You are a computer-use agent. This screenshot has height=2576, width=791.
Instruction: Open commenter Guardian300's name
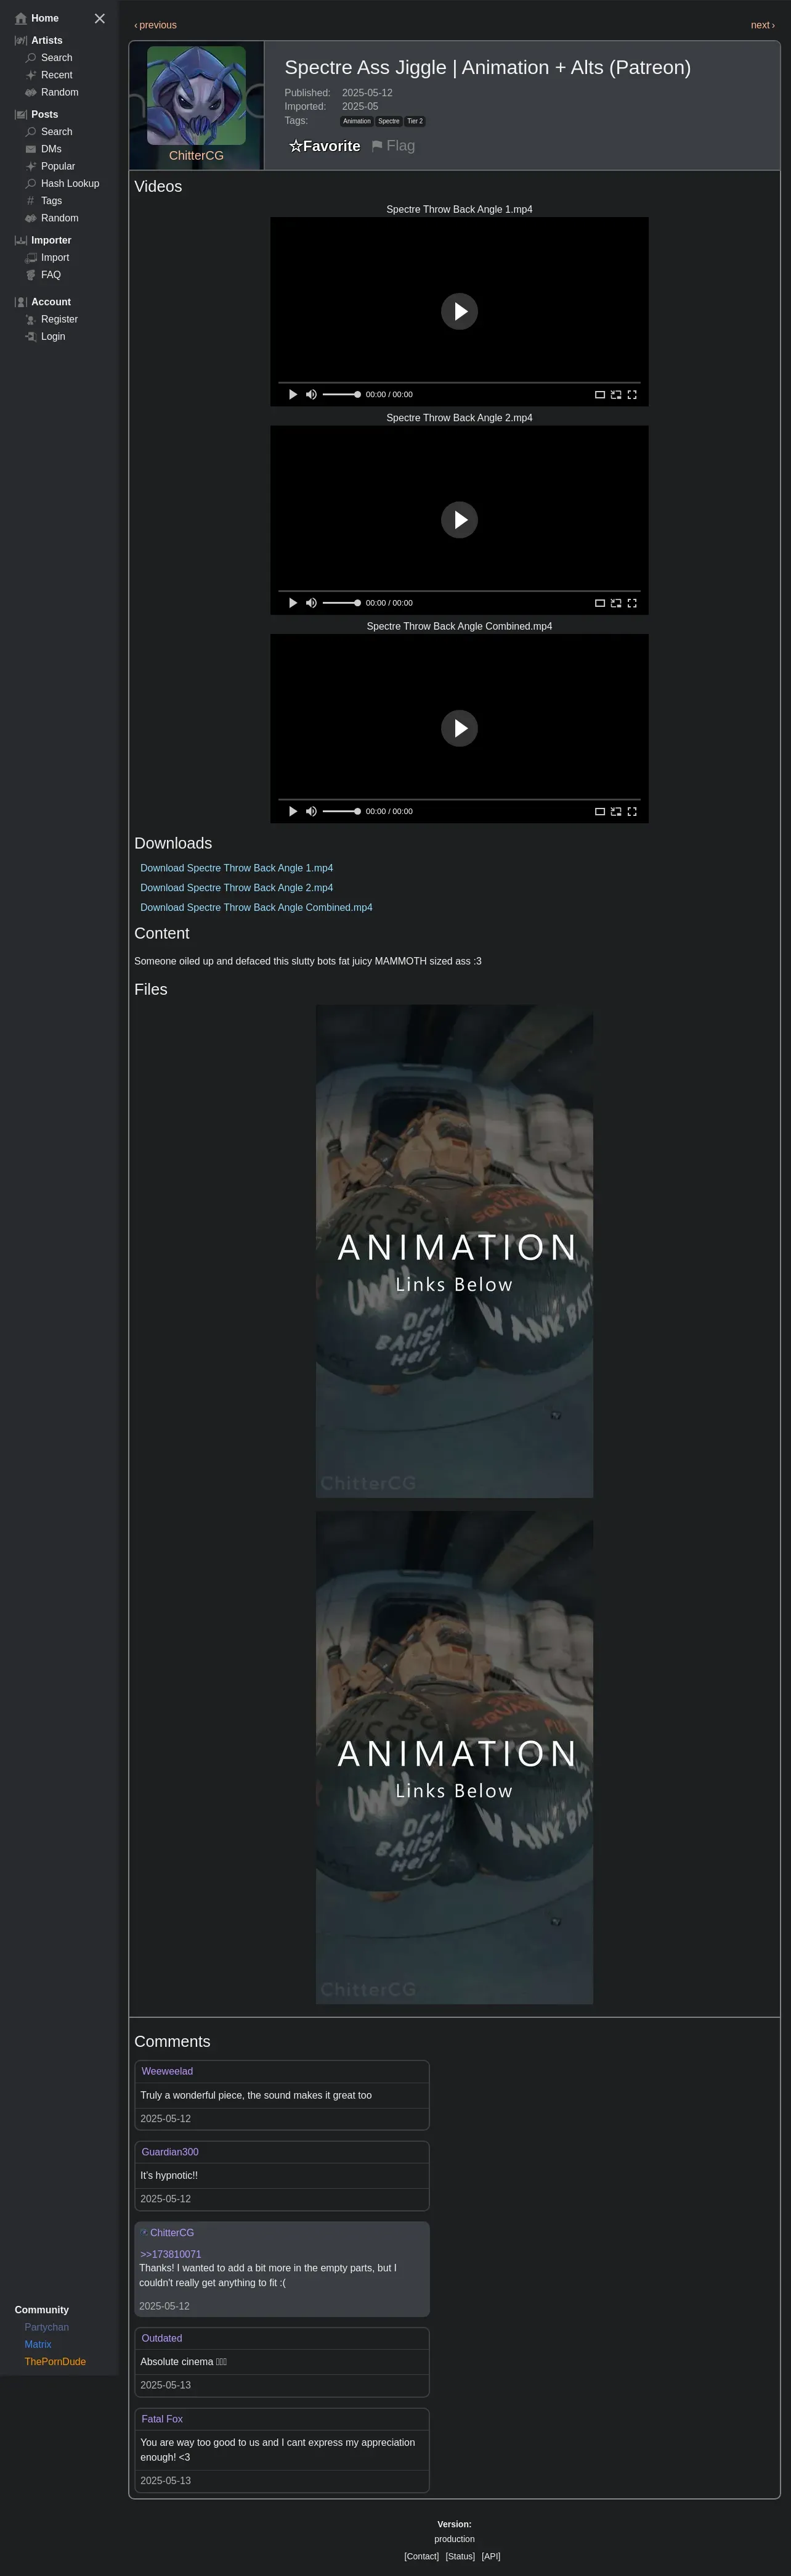tap(170, 2152)
